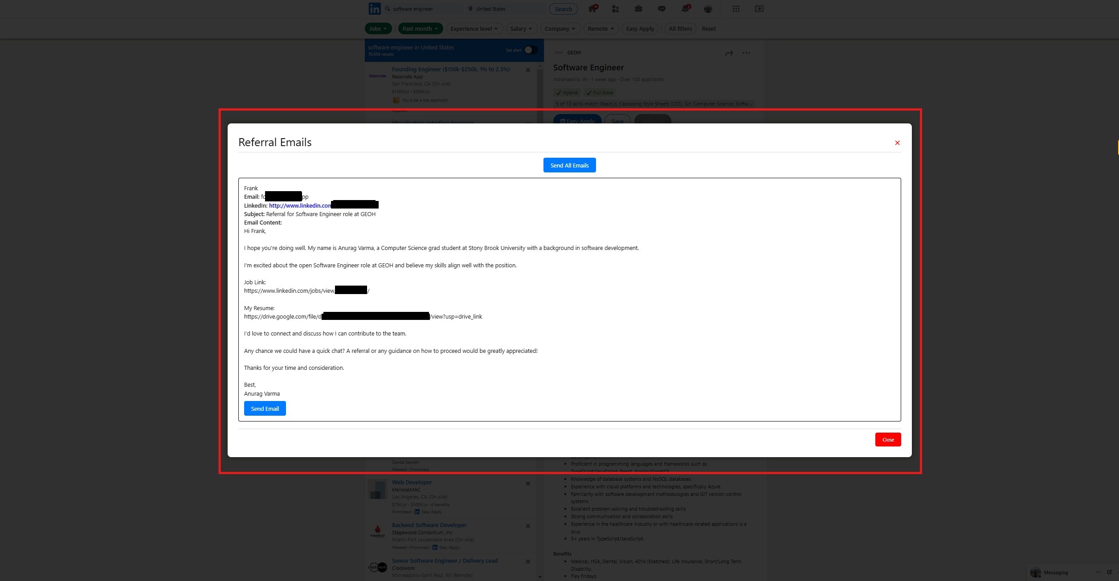The width and height of the screenshot is (1119, 581).
Task: Open Frank's LinkedIn profile link
Action: (x=300, y=205)
